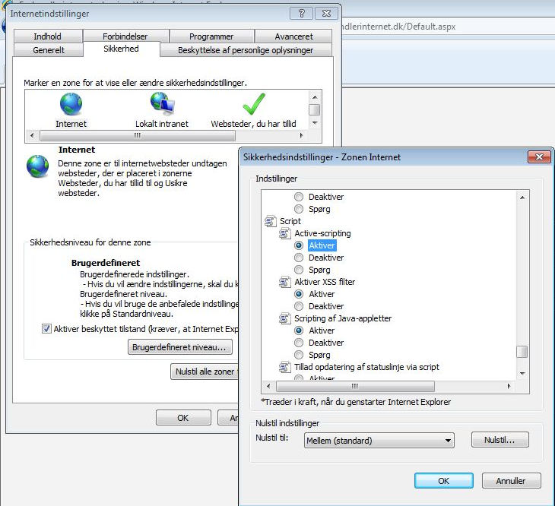Screen dimensions: 555x506
Task: Switch to the Avanceret tab
Action: point(293,36)
